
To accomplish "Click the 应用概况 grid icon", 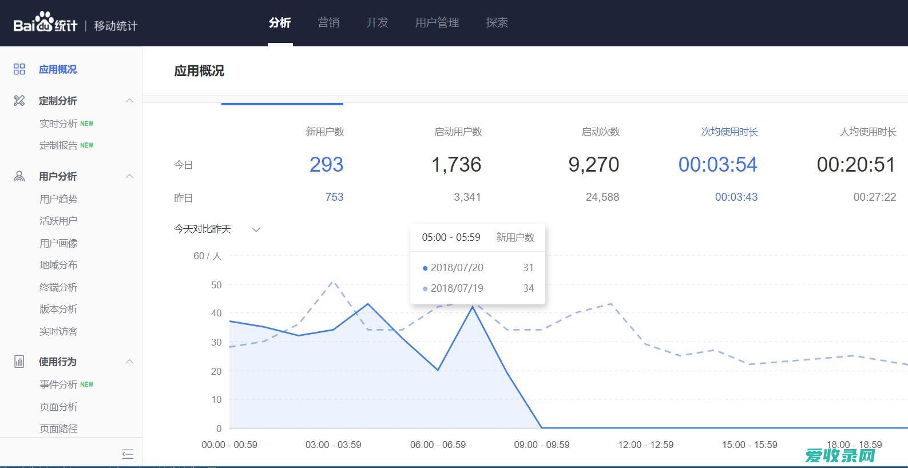I will [x=19, y=69].
